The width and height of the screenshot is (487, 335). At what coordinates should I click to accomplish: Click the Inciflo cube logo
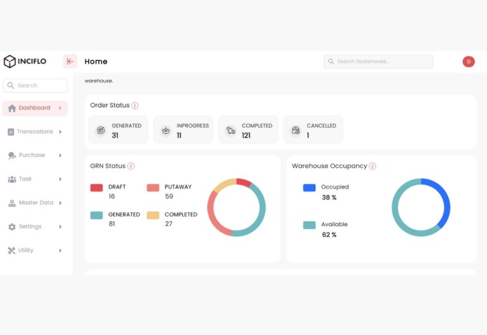click(10, 61)
